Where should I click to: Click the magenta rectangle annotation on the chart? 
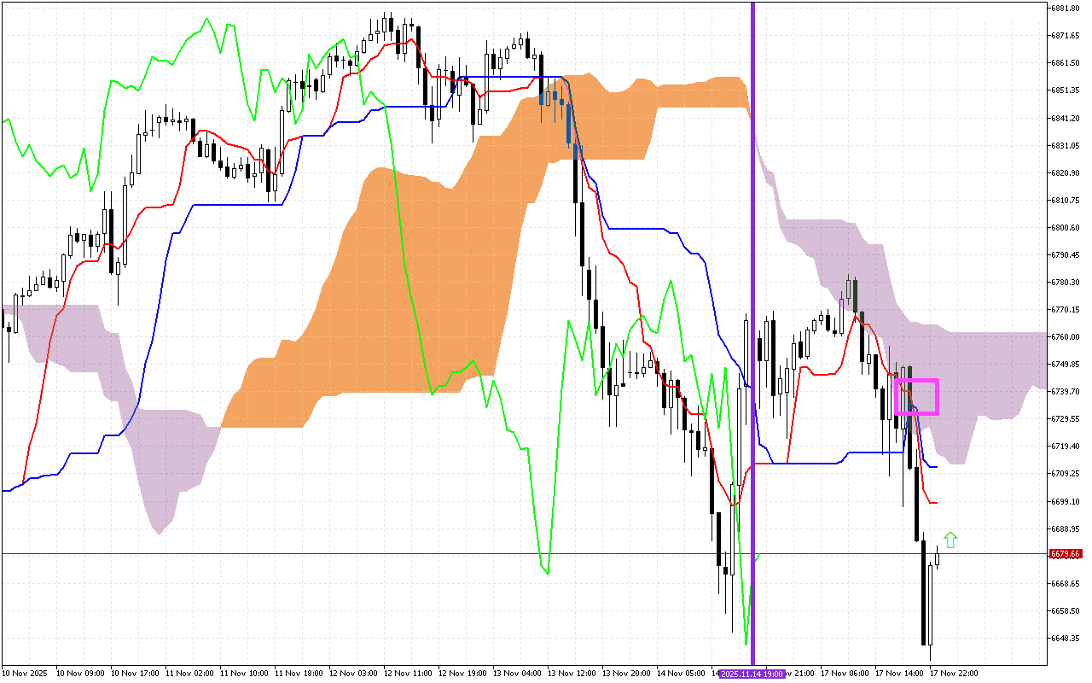tap(917, 395)
